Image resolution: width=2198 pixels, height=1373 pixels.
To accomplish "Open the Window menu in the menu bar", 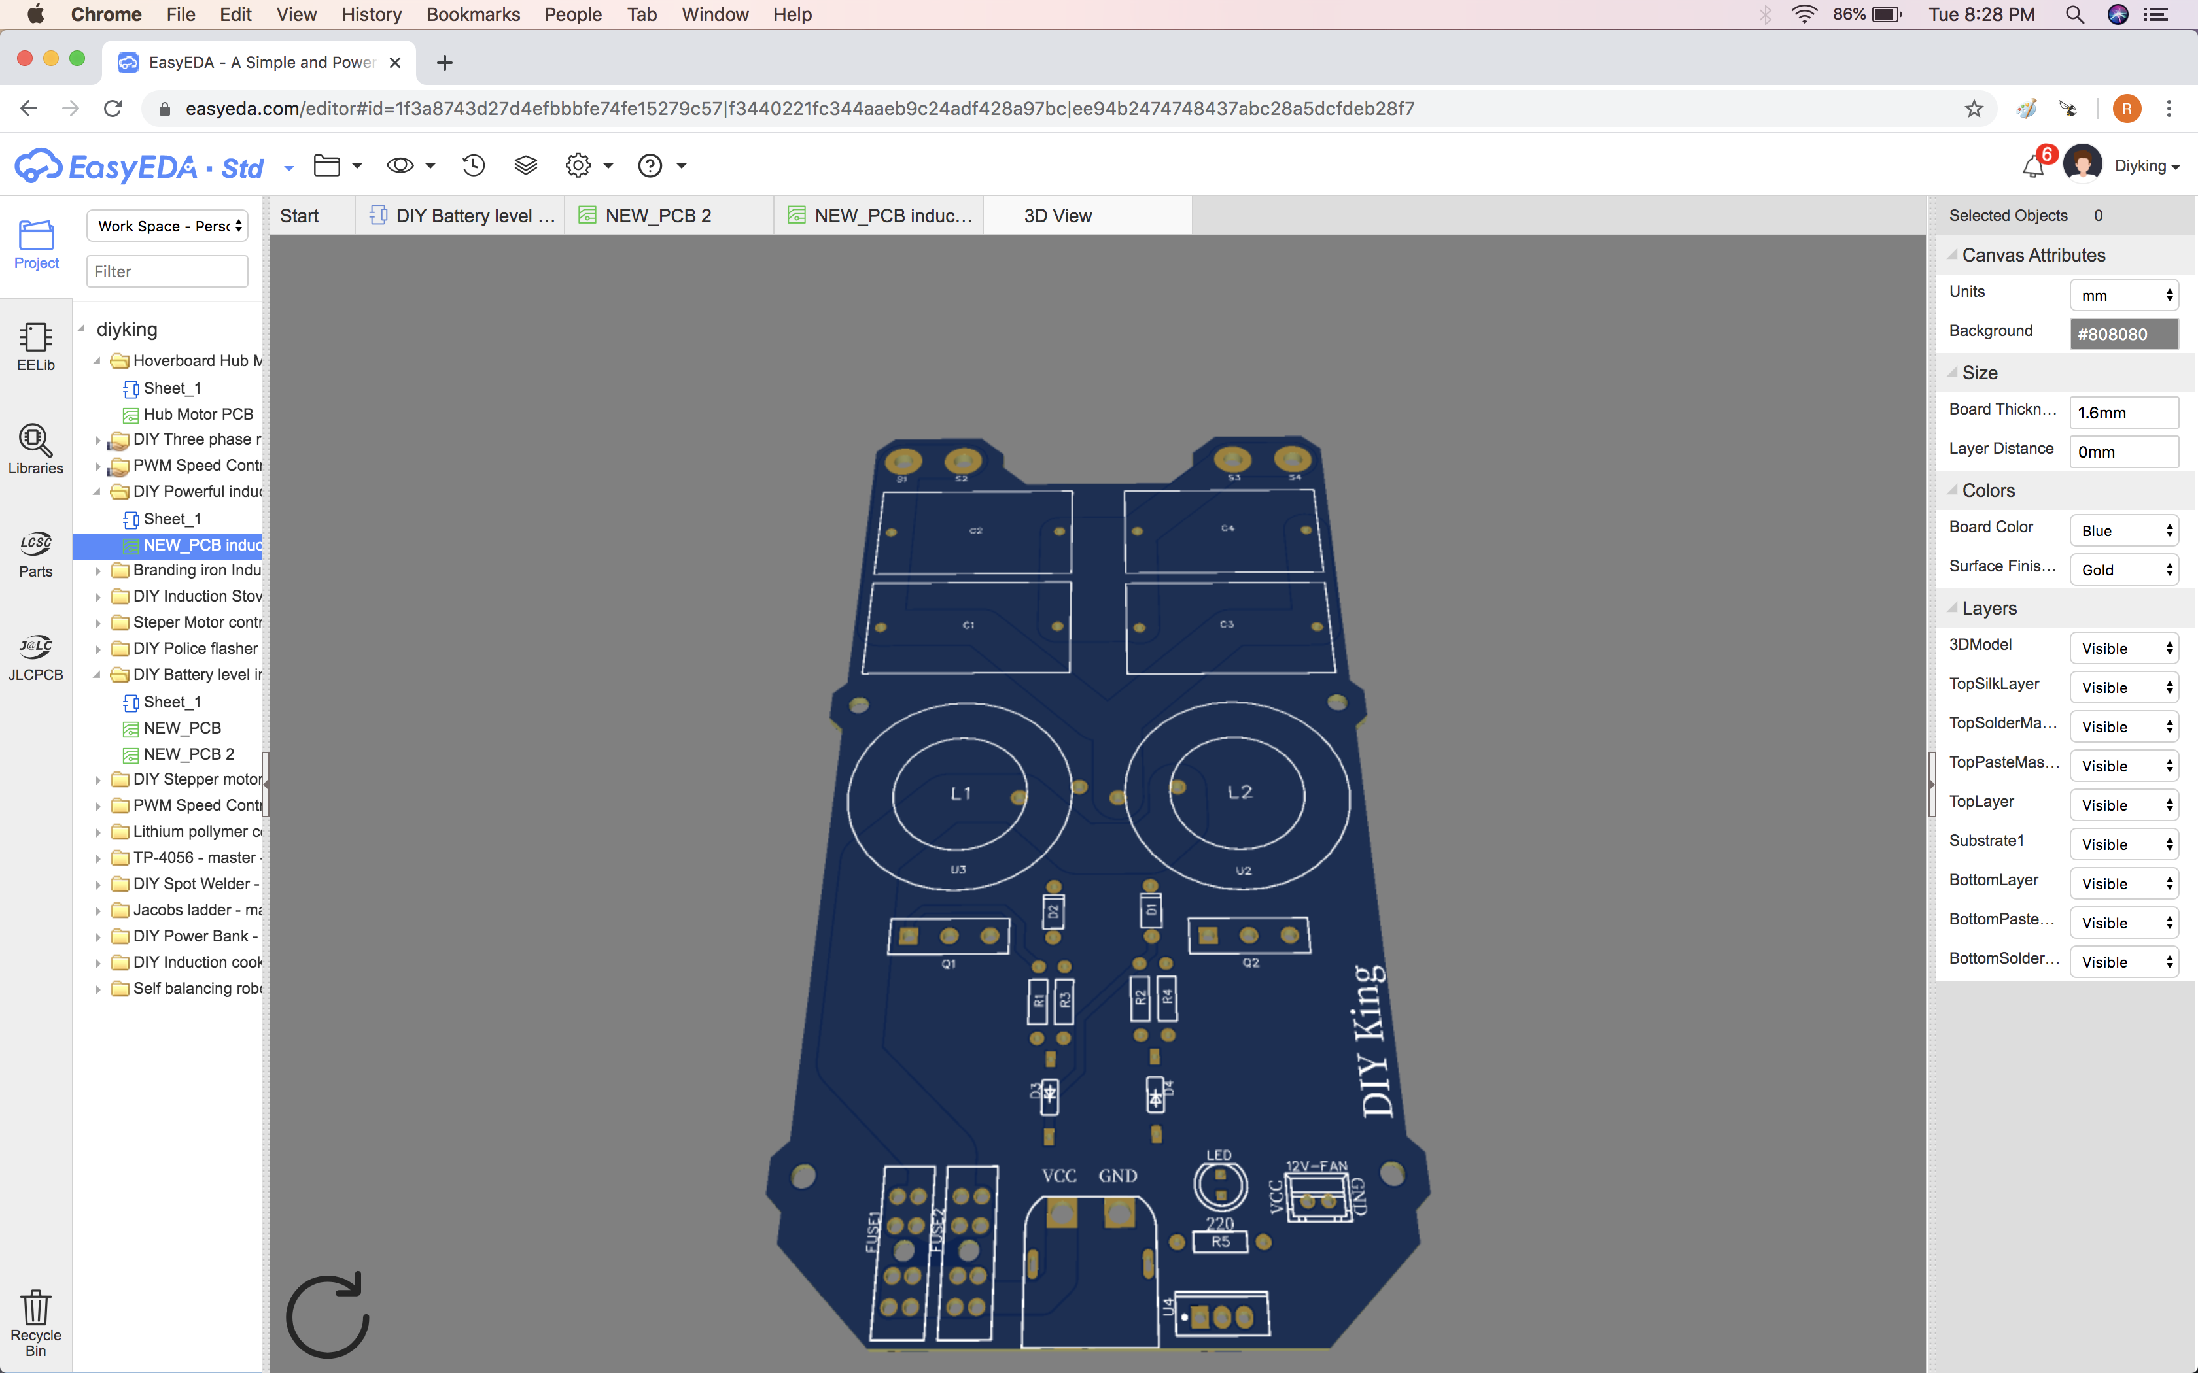I will tap(715, 14).
